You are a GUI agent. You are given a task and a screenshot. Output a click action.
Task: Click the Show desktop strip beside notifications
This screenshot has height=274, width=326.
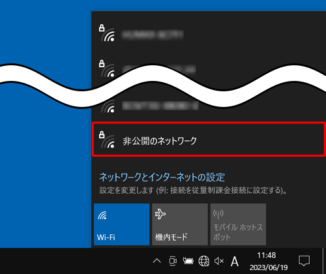(324, 261)
